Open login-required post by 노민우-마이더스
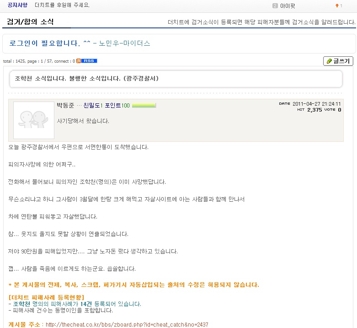The width and height of the screenshot is (357, 328). [x=80, y=43]
